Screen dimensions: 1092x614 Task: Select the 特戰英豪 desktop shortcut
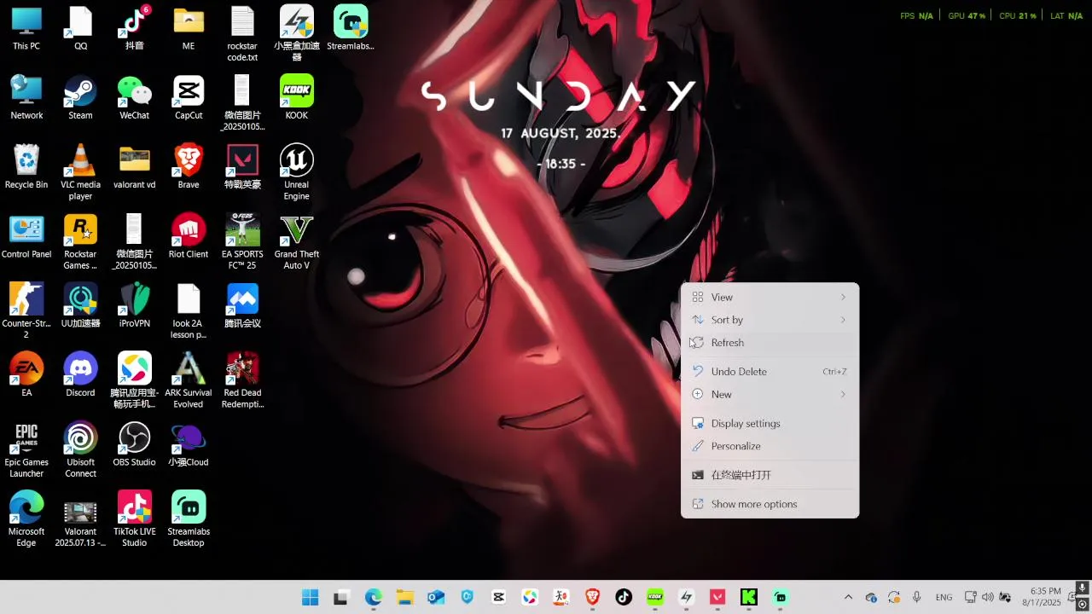click(x=242, y=167)
